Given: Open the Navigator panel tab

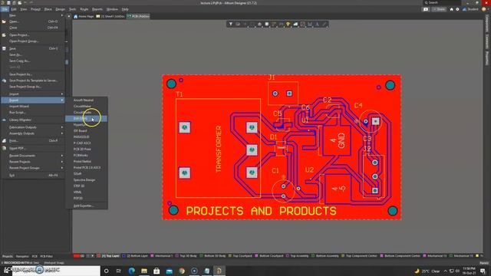Looking at the screenshot, I should pyautogui.click(x=22, y=256).
